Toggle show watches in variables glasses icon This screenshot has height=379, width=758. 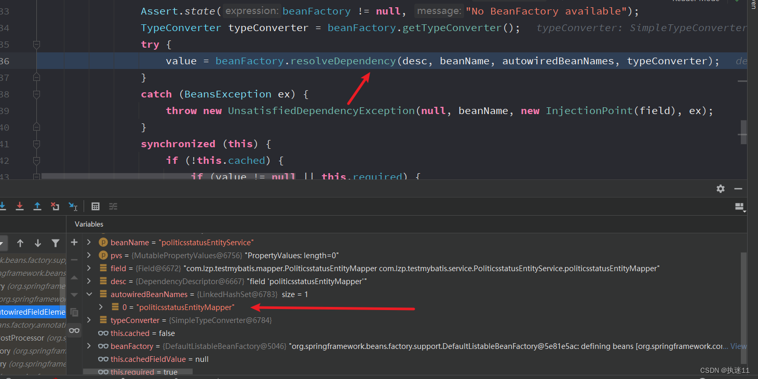coord(74,330)
